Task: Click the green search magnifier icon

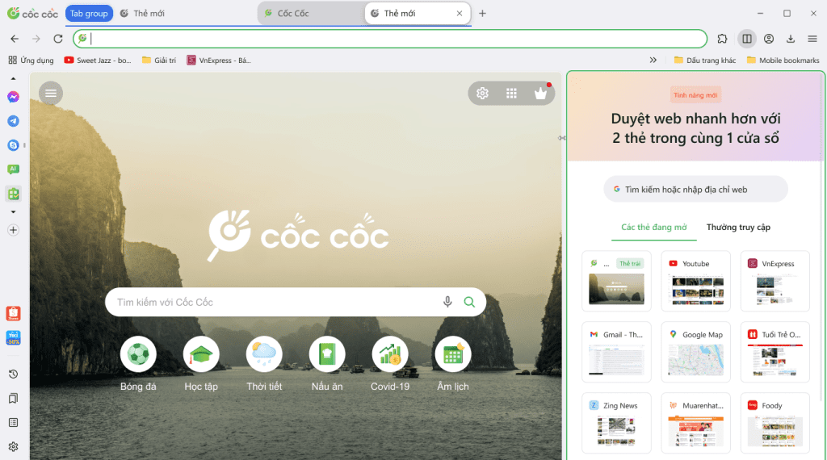Action: pos(469,302)
